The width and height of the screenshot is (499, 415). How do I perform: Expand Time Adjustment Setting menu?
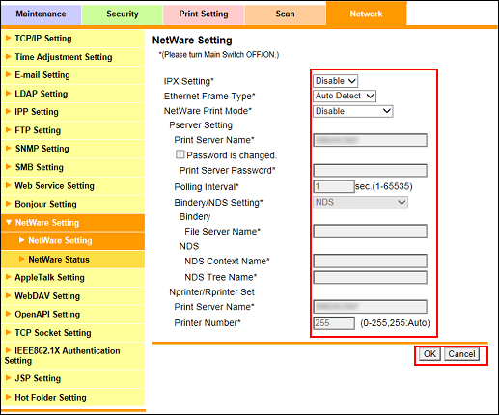tap(72, 57)
